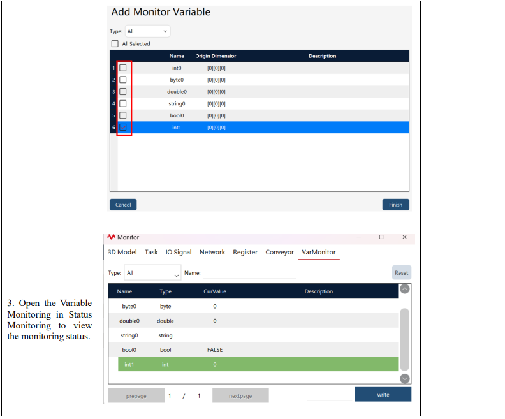Minimize the Monitor window
This screenshot has width=505, height=419.
[x=358, y=237]
